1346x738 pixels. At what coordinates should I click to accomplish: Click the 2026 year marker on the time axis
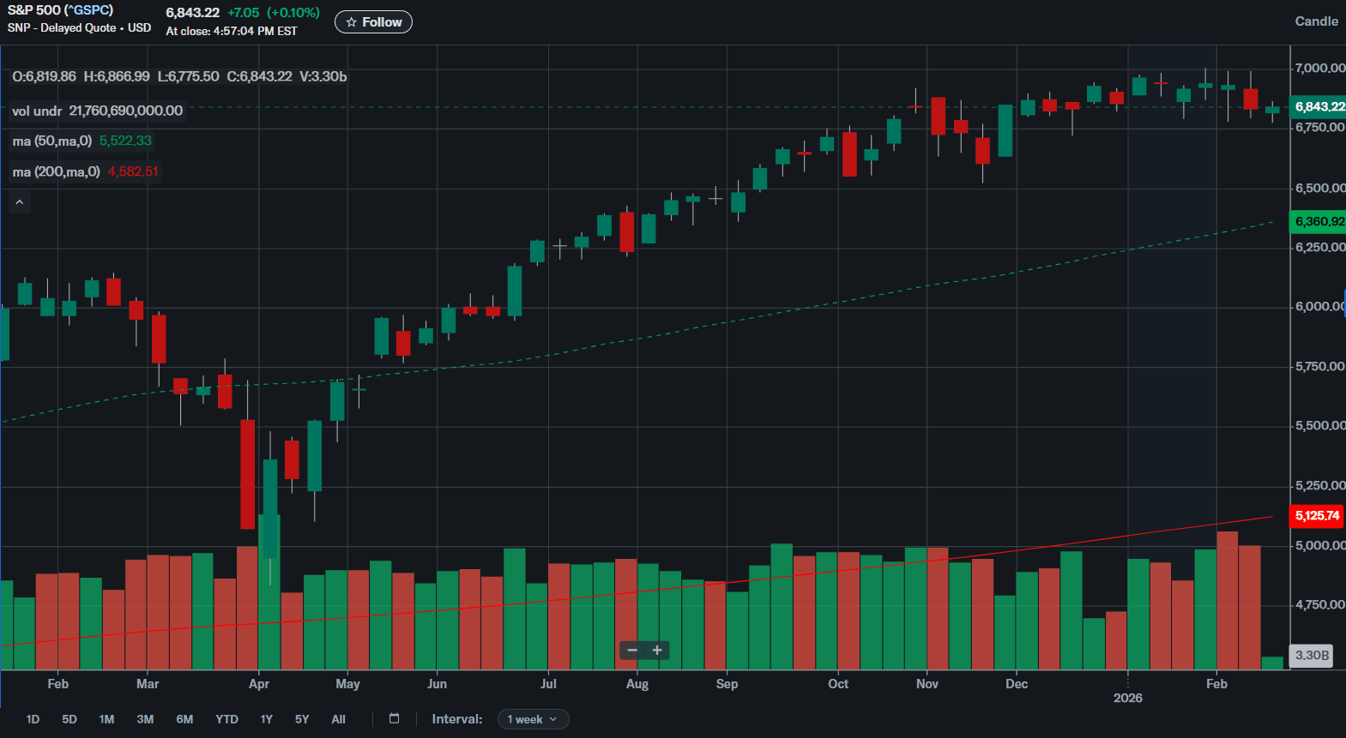1127,698
